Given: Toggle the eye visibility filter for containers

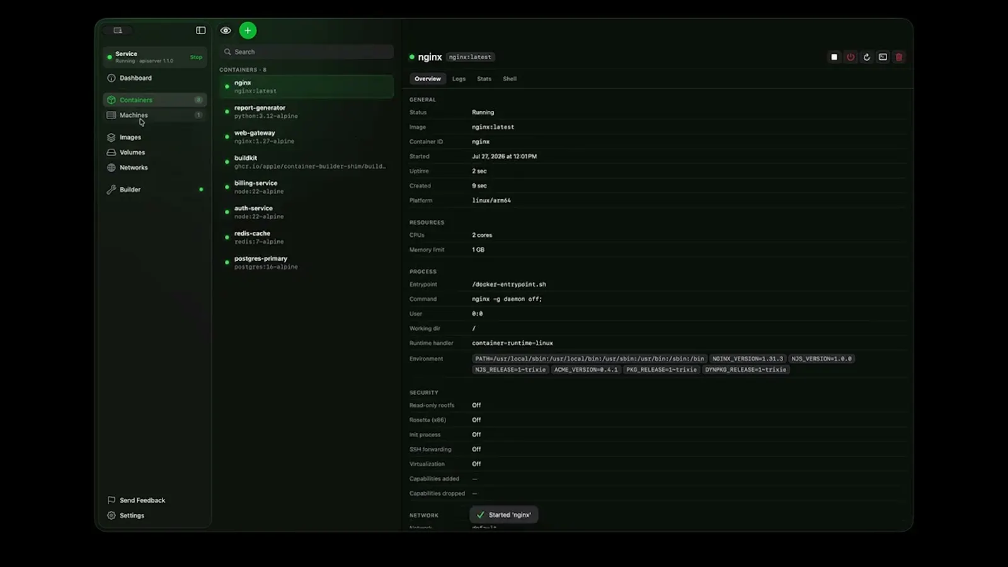Looking at the screenshot, I should [x=226, y=30].
